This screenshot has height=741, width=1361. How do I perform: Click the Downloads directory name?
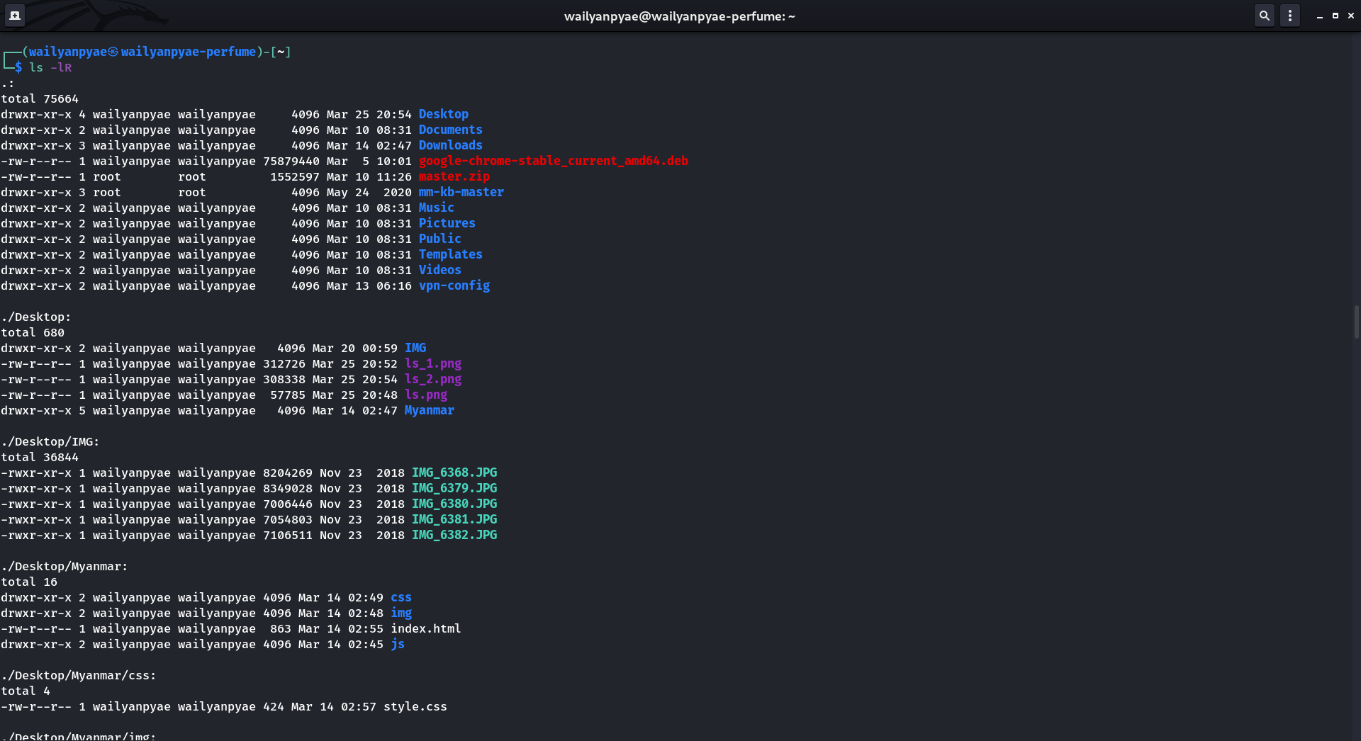click(x=450, y=145)
